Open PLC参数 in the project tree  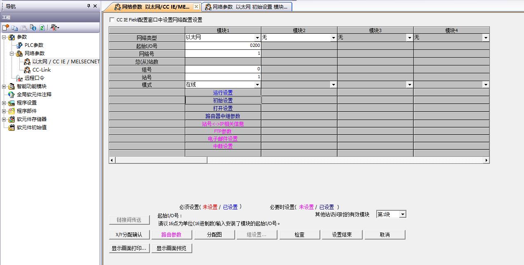[33, 45]
